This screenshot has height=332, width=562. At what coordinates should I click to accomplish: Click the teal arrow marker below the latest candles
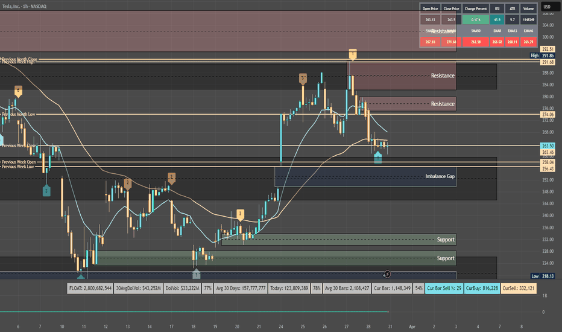click(377, 157)
